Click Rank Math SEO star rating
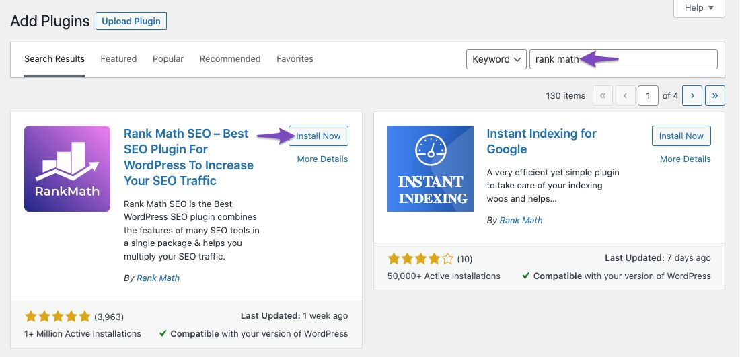This screenshot has width=740, height=357. 57,316
